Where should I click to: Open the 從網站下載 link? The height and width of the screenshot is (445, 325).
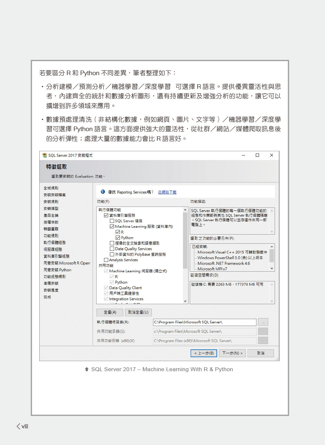167,192
